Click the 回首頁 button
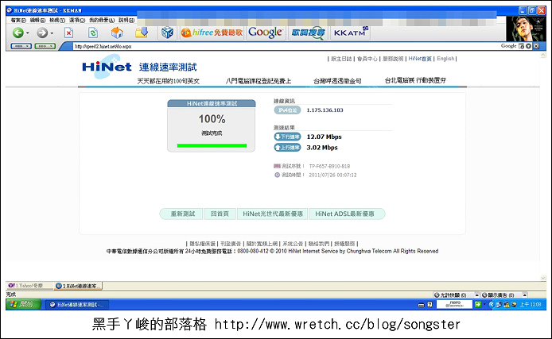 (x=220, y=214)
